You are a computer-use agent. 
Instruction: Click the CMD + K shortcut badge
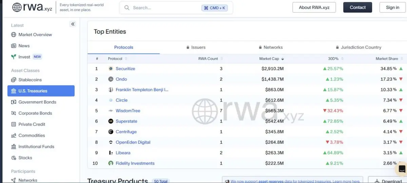215,7
